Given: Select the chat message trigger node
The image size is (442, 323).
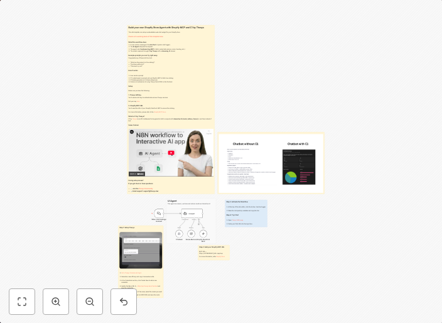Looking at the screenshot, I should click(159, 213).
